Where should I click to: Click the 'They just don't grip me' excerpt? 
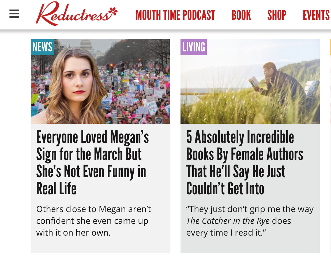click(x=250, y=221)
